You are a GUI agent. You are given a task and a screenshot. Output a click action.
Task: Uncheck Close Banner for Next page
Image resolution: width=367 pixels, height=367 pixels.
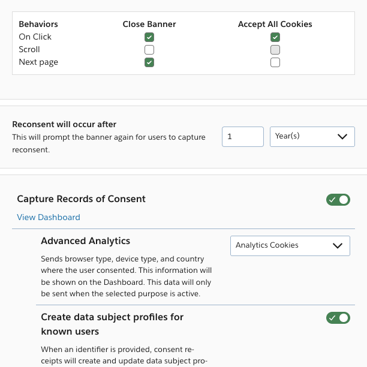click(x=149, y=62)
